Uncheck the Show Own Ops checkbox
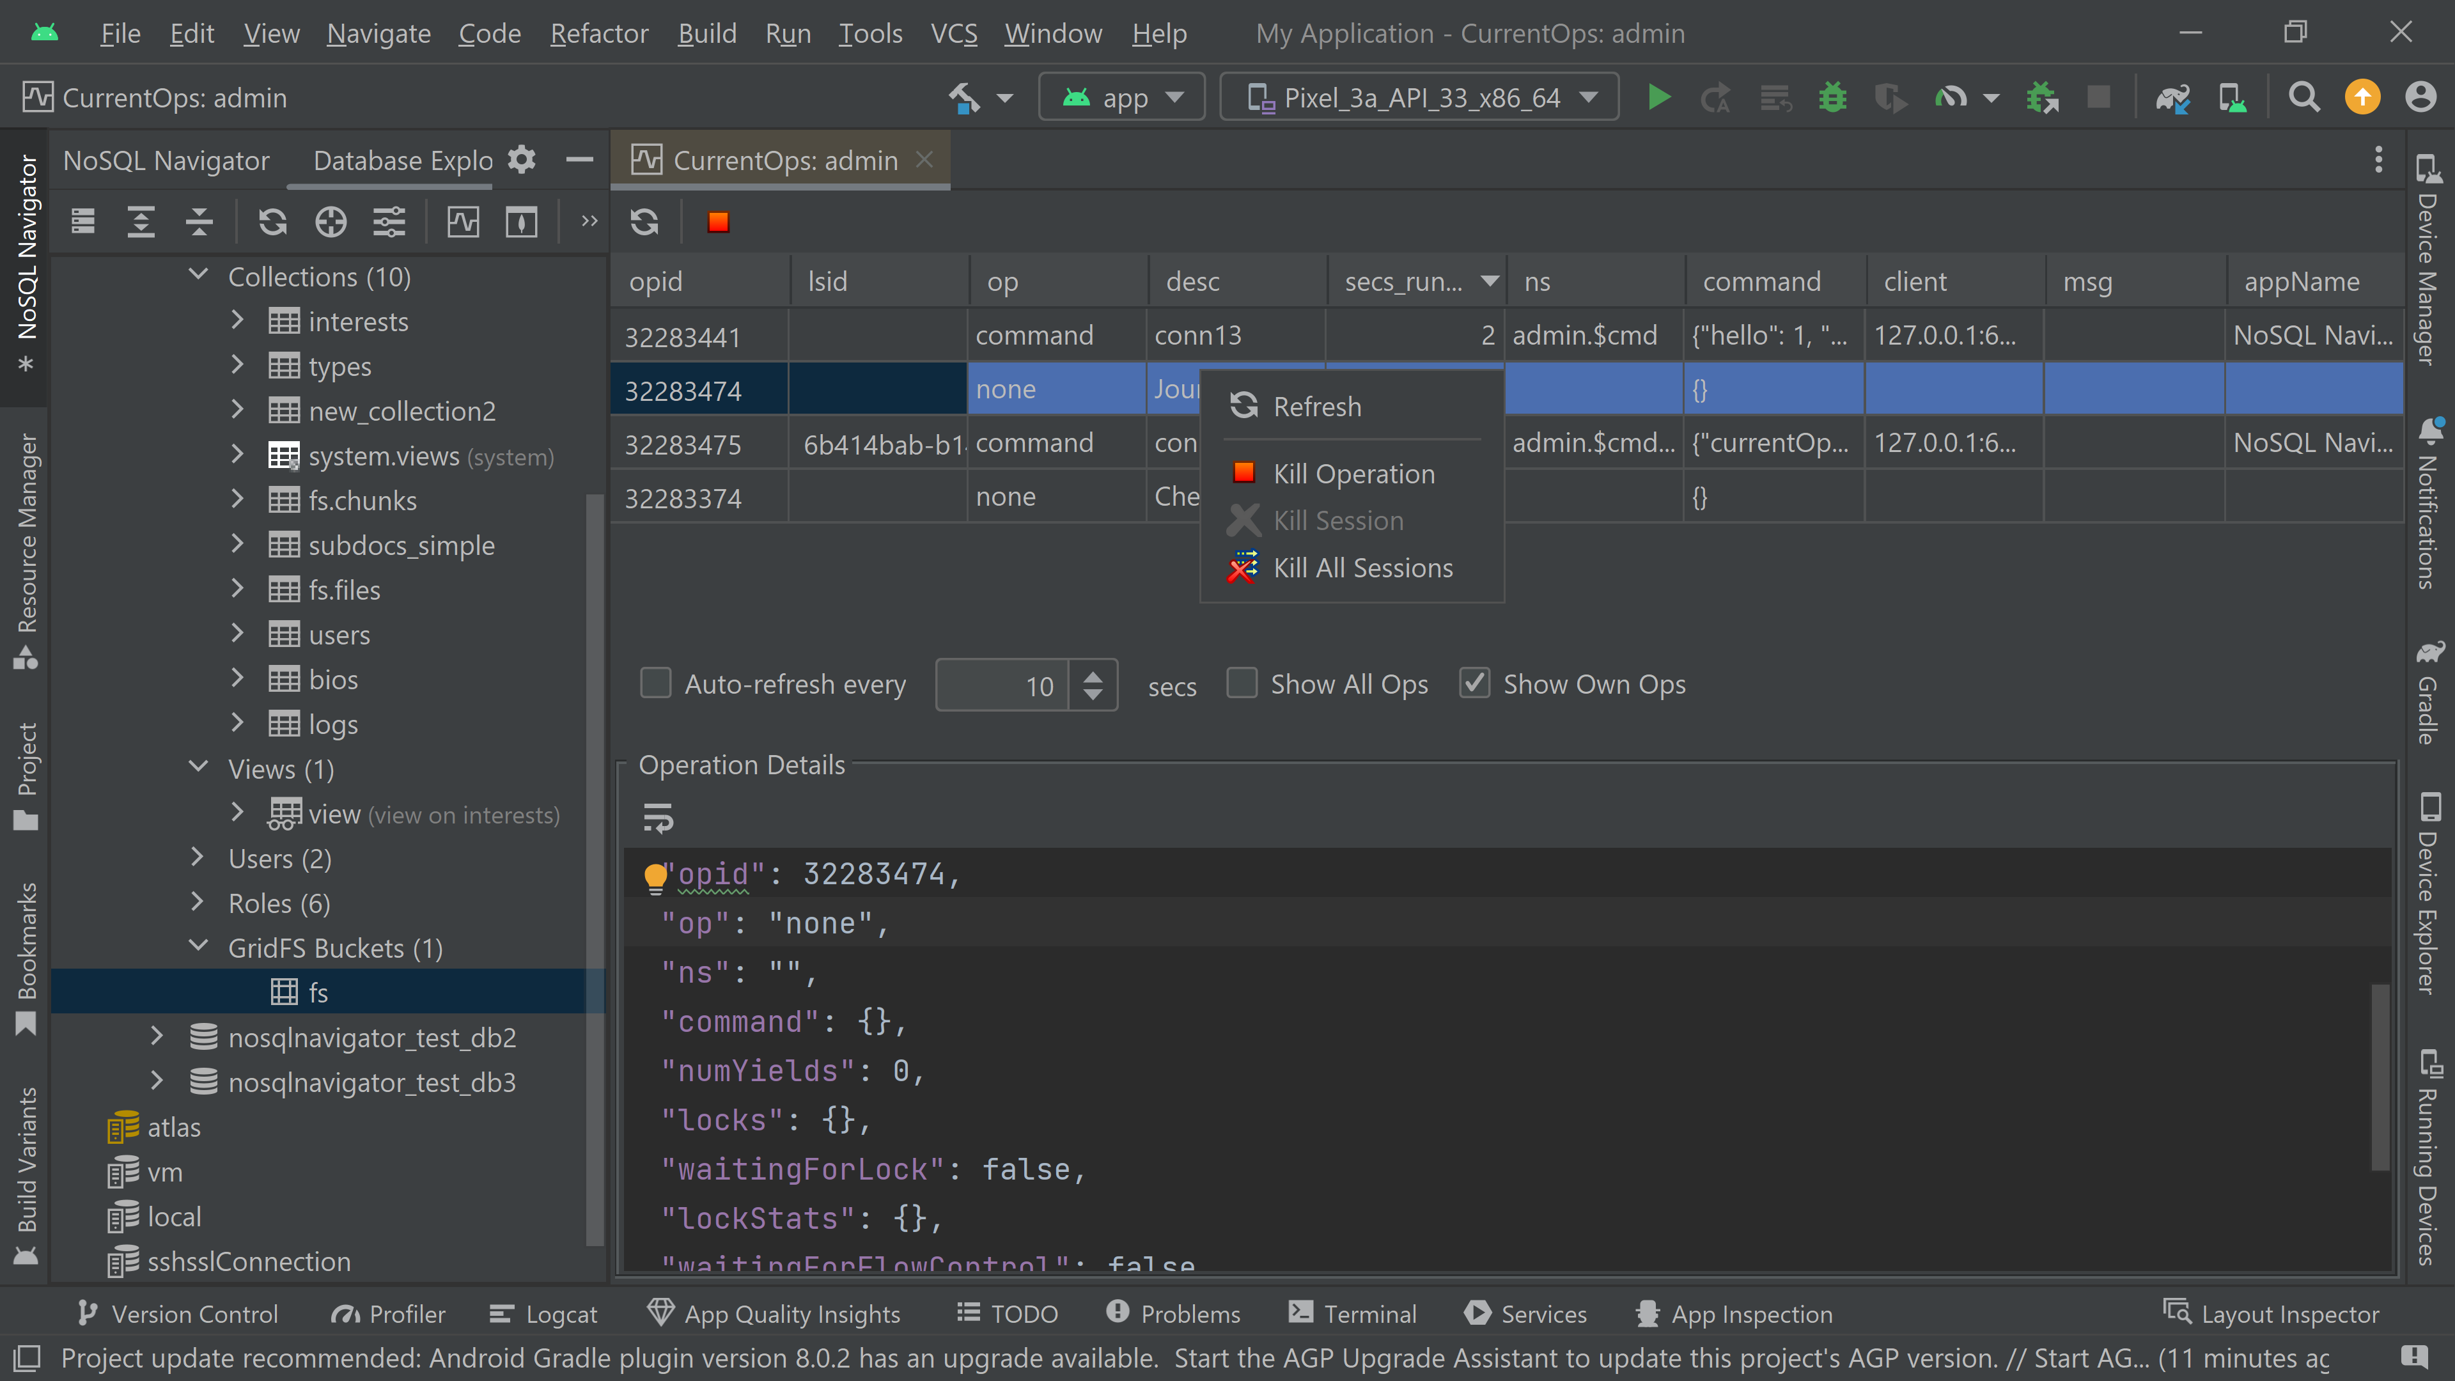The width and height of the screenshot is (2455, 1381). click(1474, 683)
